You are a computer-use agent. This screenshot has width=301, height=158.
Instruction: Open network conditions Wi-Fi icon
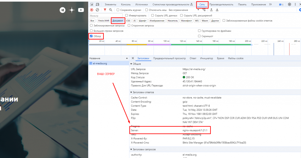[204, 10]
